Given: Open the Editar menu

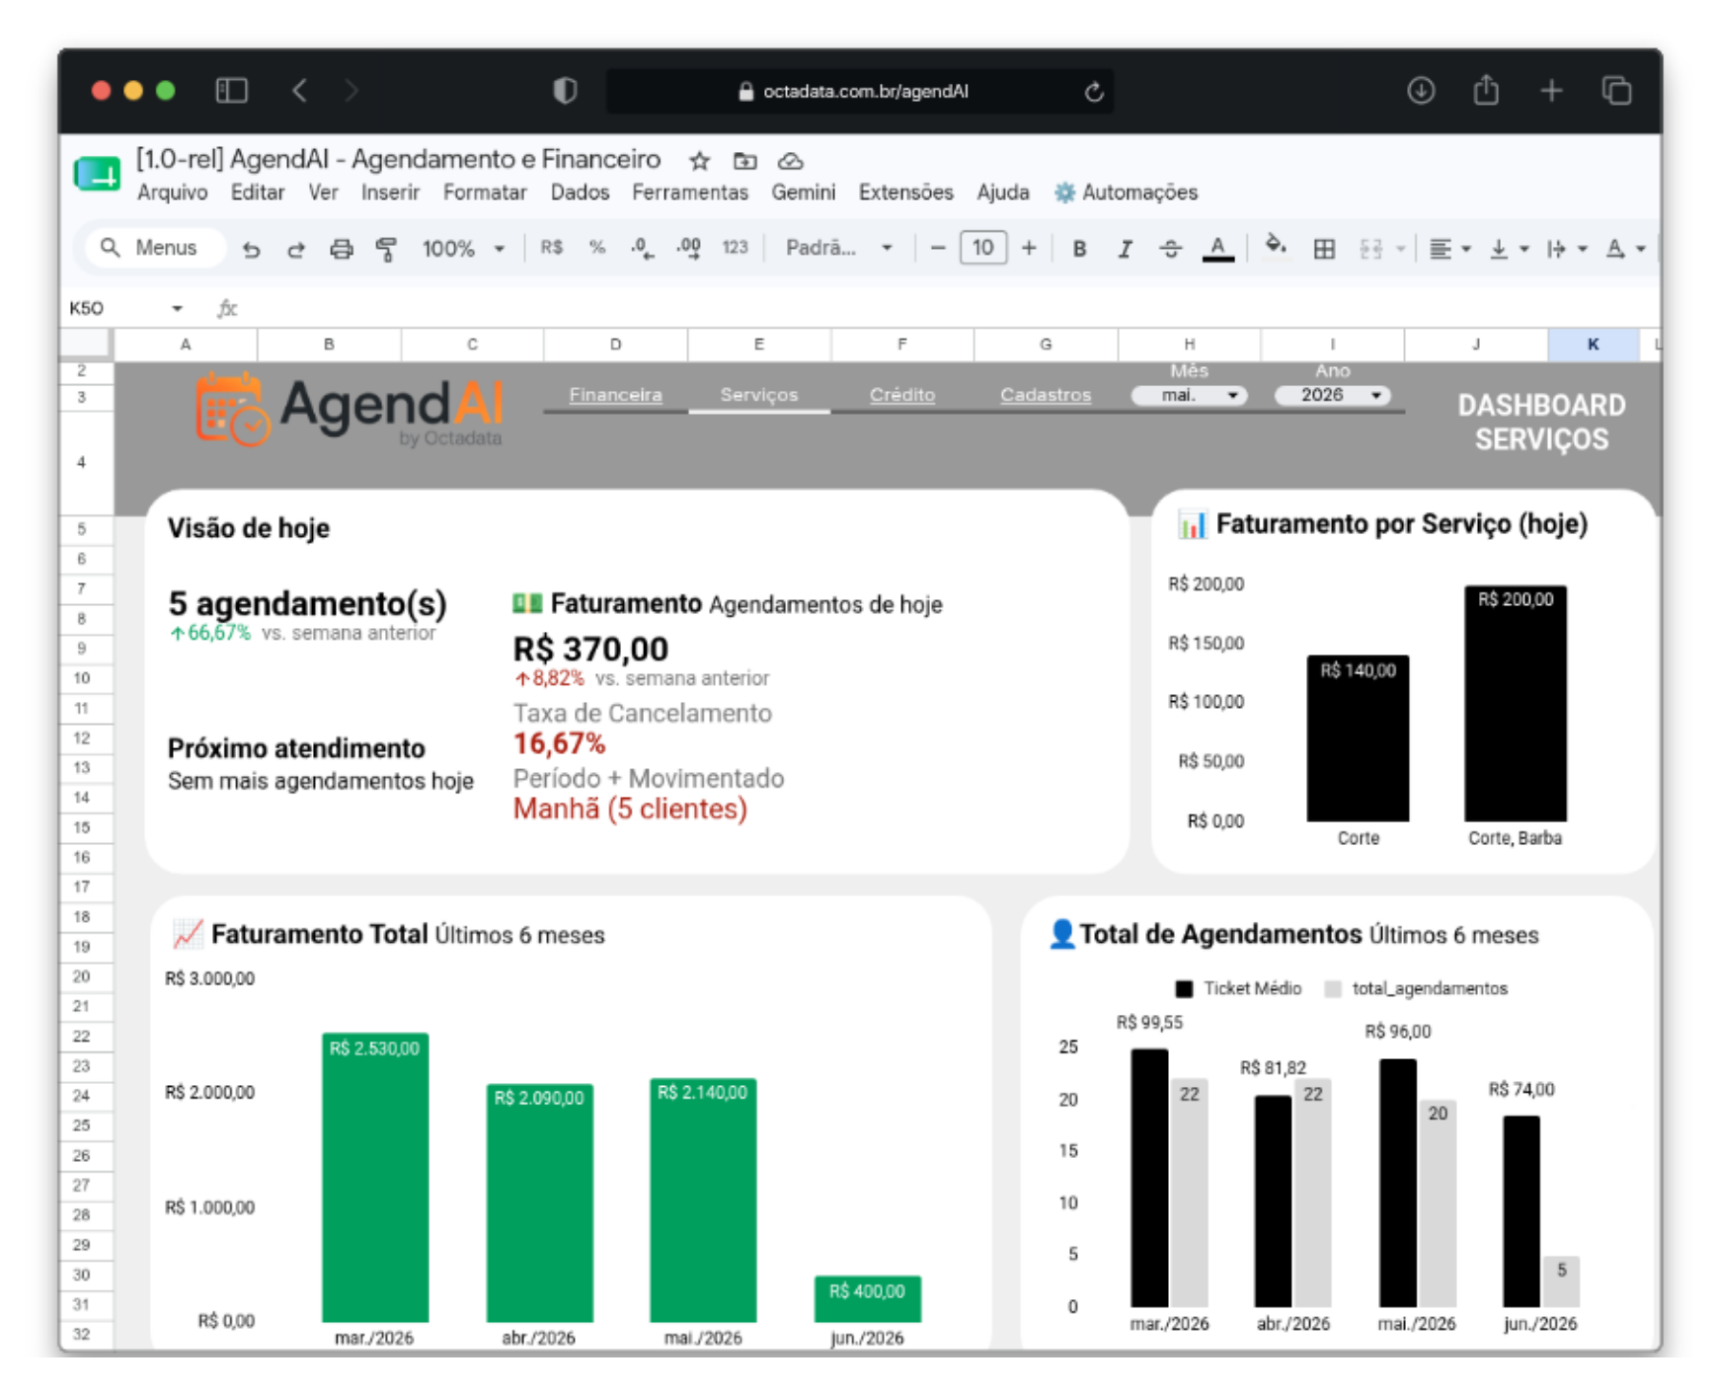Looking at the screenshot, I should click(258, 193).
